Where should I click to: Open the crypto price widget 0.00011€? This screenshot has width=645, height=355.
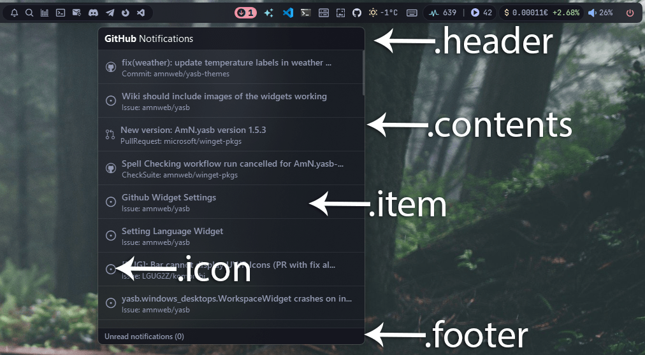tap(542, 13)
